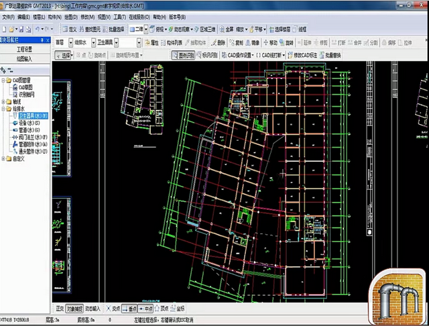The image size is (429, 326).
Task: Click 区域三维 region 3D tool
Action: (x=204, y=30)
